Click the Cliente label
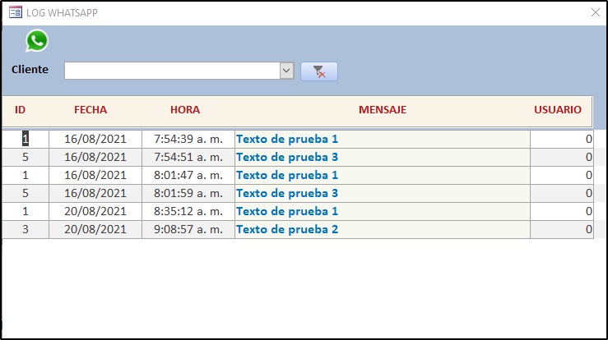 click(30, 70)
